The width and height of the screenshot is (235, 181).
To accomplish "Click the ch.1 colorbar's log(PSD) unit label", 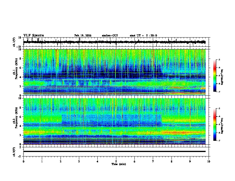I will (x=222, y=77).
